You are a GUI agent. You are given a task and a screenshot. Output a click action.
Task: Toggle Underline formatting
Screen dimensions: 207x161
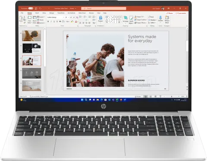[54, 22]
